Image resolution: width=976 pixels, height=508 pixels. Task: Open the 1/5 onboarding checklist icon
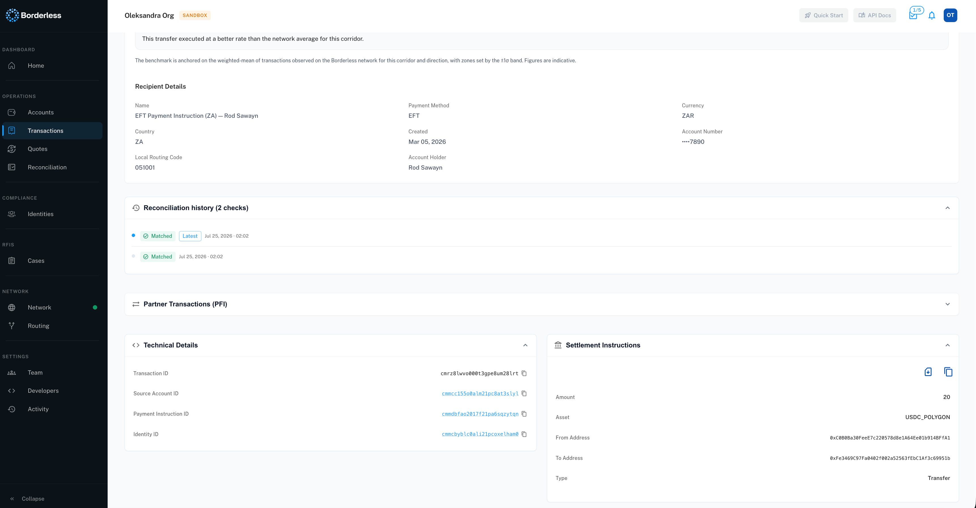[x=913, y=15]
